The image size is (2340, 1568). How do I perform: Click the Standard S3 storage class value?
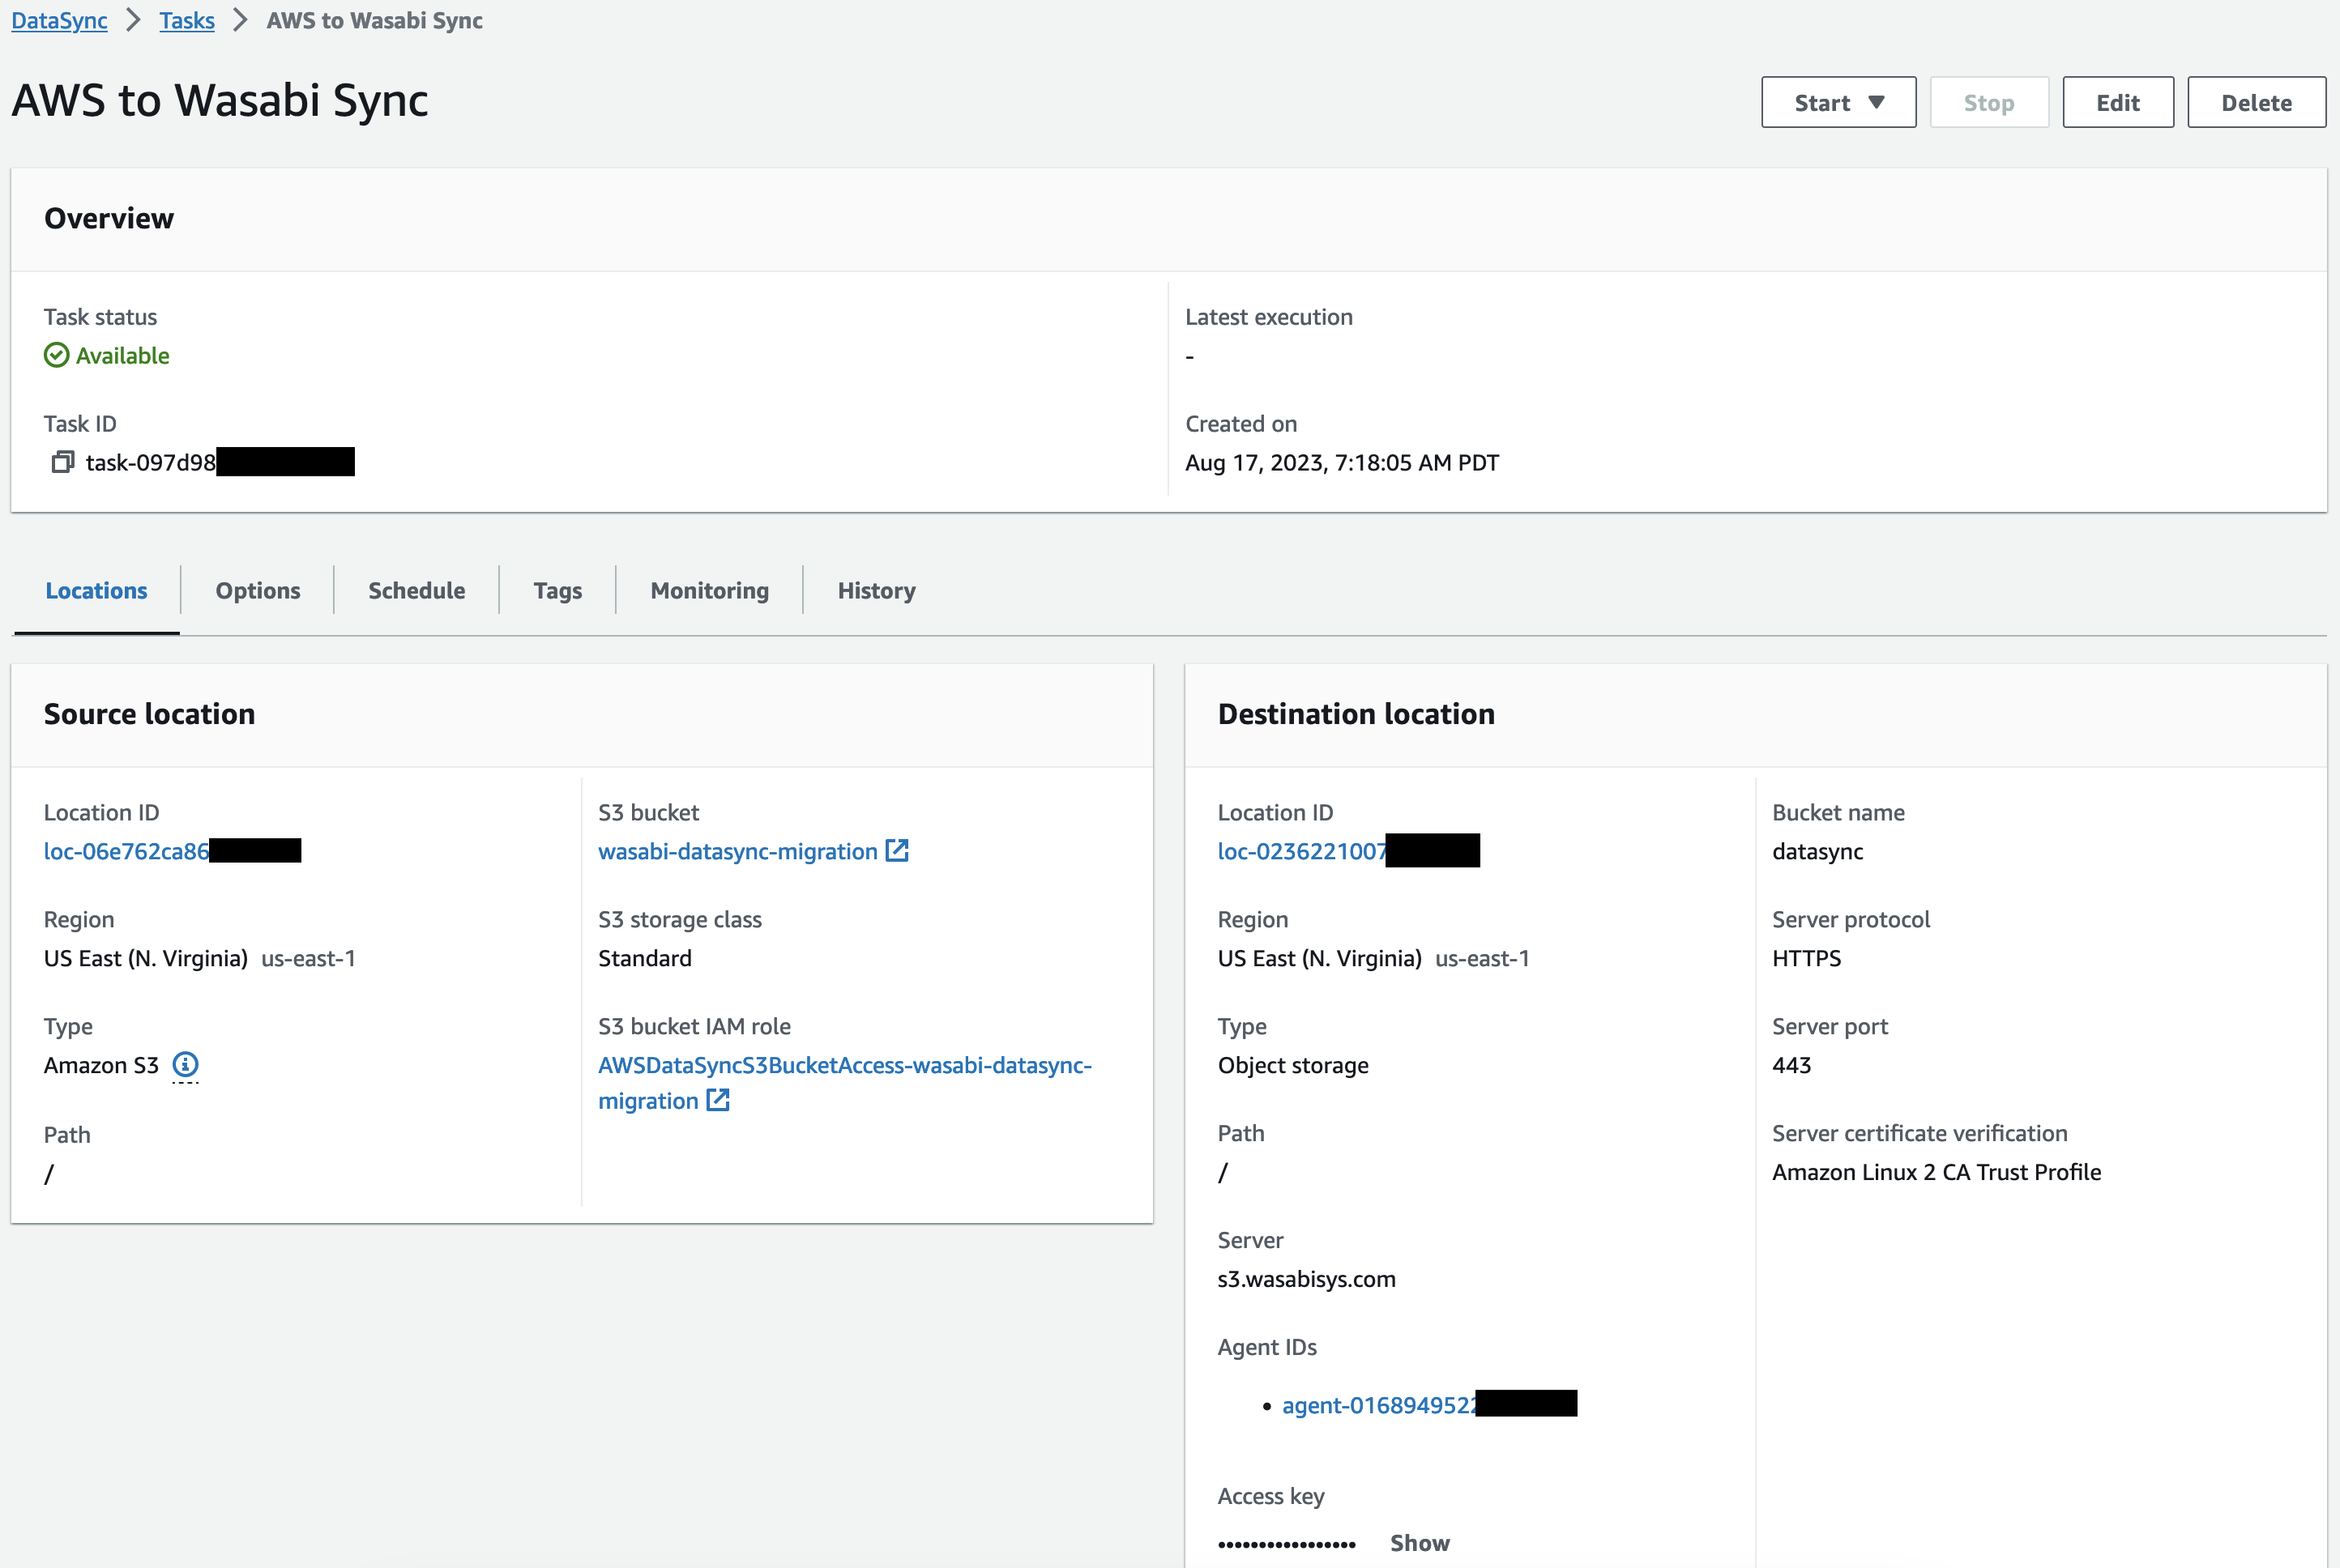tap(645, 958)
